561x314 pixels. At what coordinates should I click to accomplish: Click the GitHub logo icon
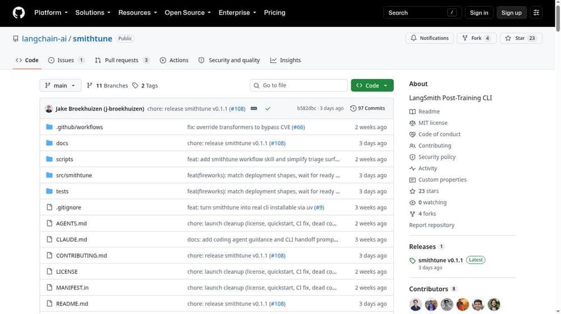click(x=19, y=12)
